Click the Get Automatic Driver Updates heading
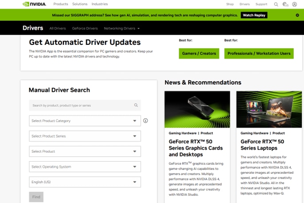 [85, 42]
